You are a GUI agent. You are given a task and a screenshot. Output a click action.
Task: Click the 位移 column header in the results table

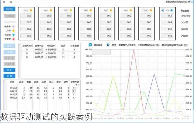point(59,82)
